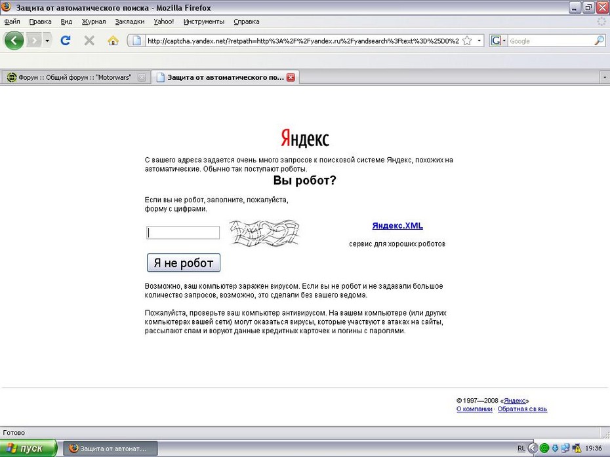Open the back/forward history dropdown arrow
Screen dimensions: 610x457
(47, 41)
